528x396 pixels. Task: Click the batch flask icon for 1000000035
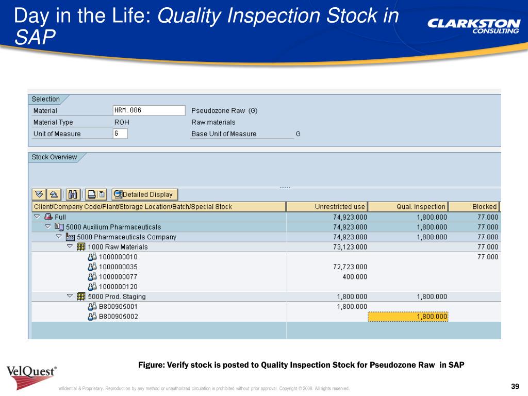[x=92, y=267]
